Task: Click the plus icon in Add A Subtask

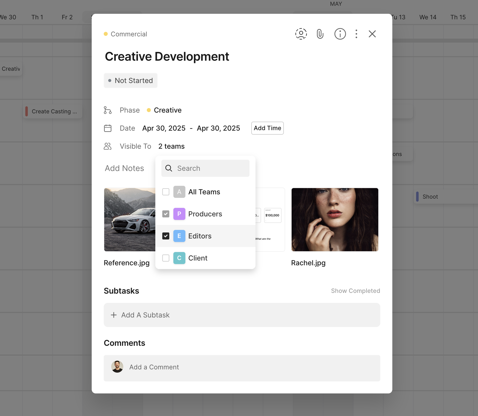Action: coord(114,315)
